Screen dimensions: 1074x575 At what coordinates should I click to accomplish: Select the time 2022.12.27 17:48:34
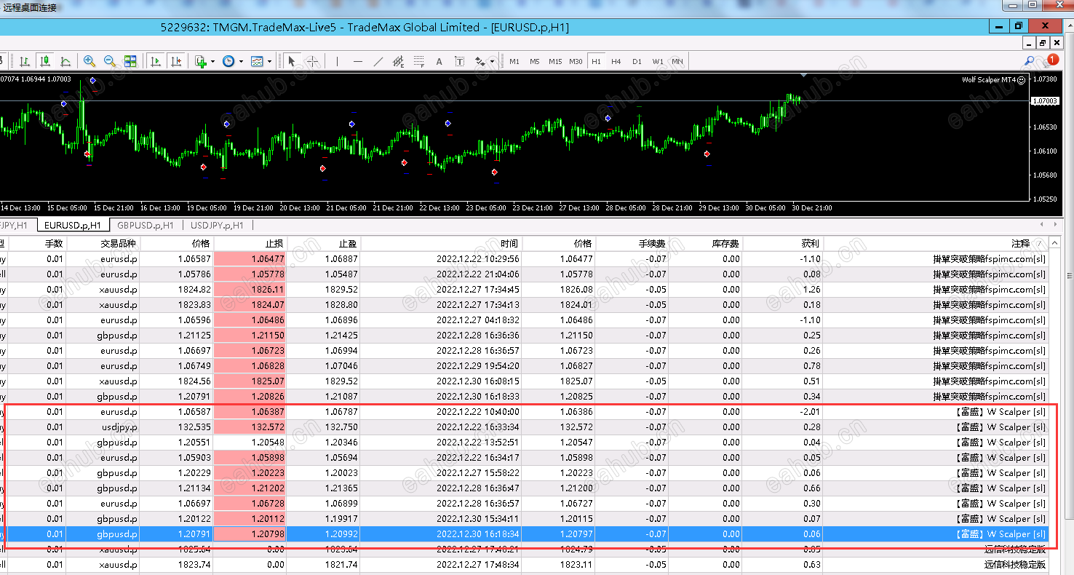[x=478, y=565]
